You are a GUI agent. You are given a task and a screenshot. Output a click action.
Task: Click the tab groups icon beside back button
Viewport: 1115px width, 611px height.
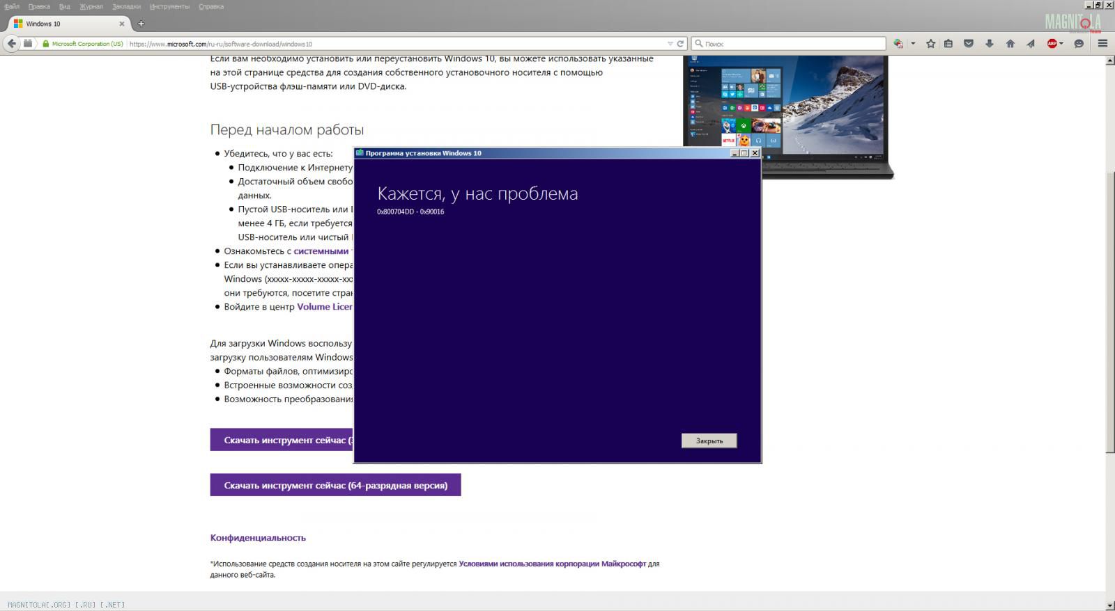coord(28,43)
